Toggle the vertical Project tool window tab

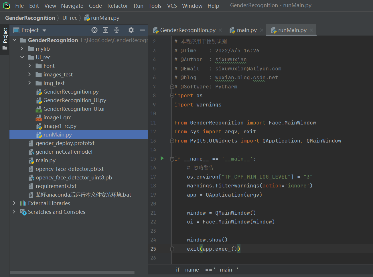click(5, 39)
